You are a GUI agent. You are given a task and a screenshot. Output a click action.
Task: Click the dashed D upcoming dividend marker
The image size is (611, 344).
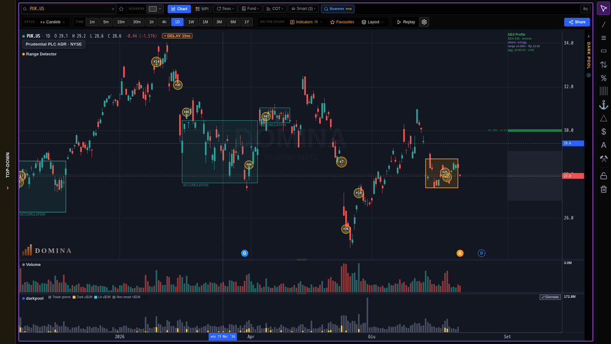click(x=482, y=253)
